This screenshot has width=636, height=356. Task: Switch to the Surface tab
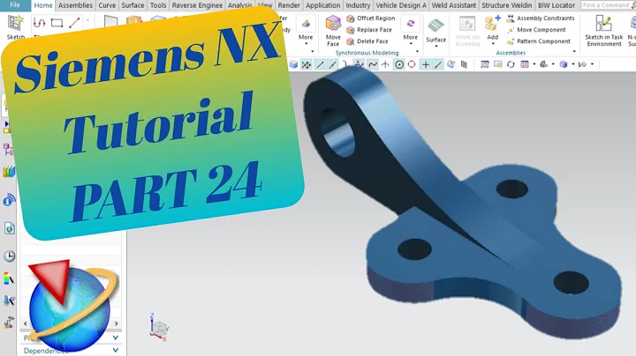click(132, 5)
